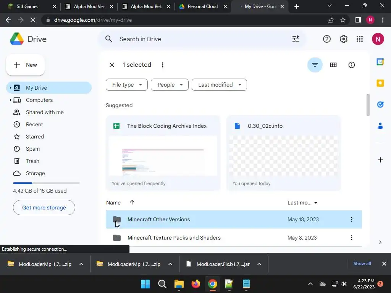Select My Drive in sidebar
Viewport: 391px width, 293px height.
coord(49,88)
